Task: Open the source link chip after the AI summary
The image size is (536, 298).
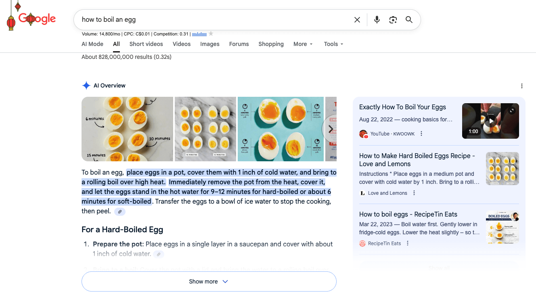Action: pos(119,211)
